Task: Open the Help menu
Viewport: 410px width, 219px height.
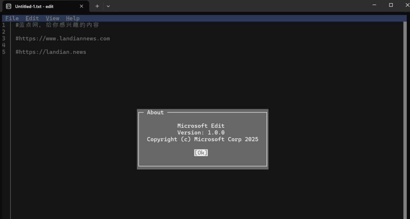Action: 73,18
